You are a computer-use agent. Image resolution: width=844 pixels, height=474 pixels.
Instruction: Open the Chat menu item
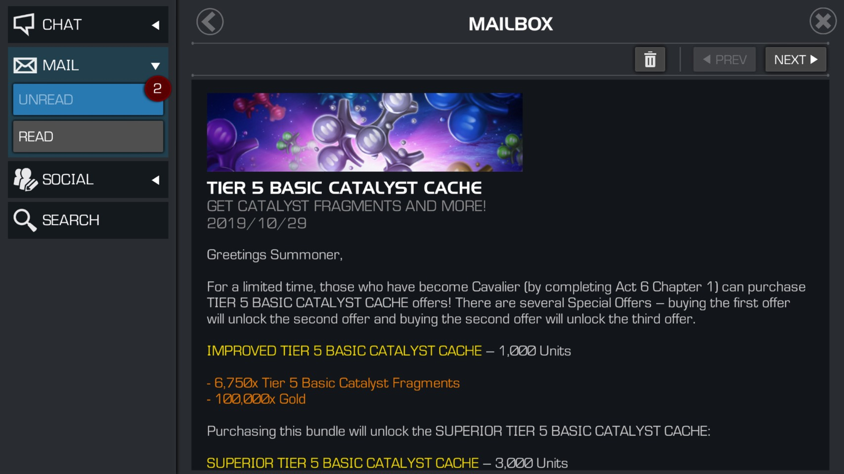tap(88, 24)
